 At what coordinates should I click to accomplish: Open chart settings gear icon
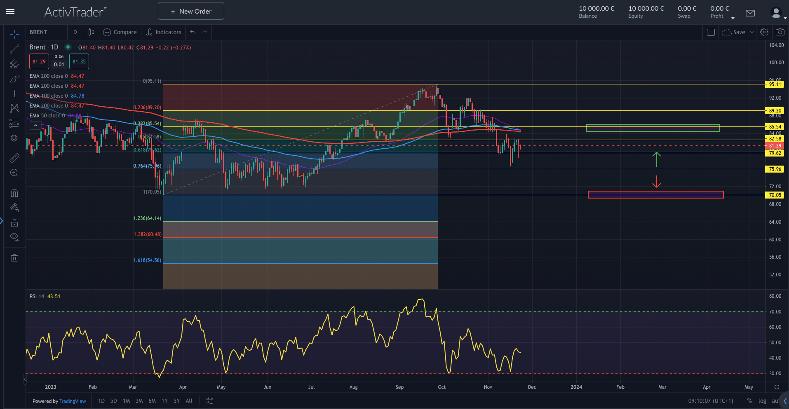click(764, 32)
